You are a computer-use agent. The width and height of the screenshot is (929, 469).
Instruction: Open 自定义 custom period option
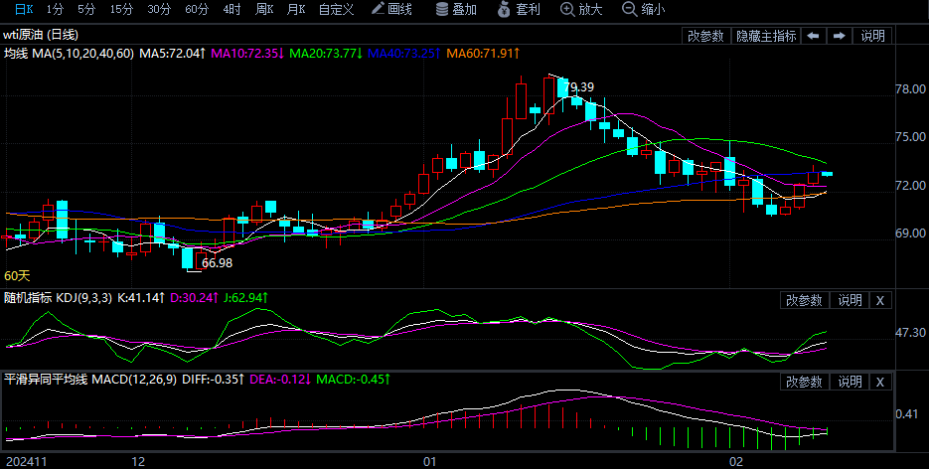click(x=338, y=9)
